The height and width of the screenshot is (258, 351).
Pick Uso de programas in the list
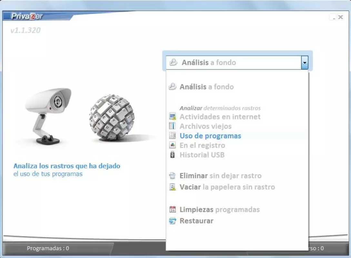point(210,136)
